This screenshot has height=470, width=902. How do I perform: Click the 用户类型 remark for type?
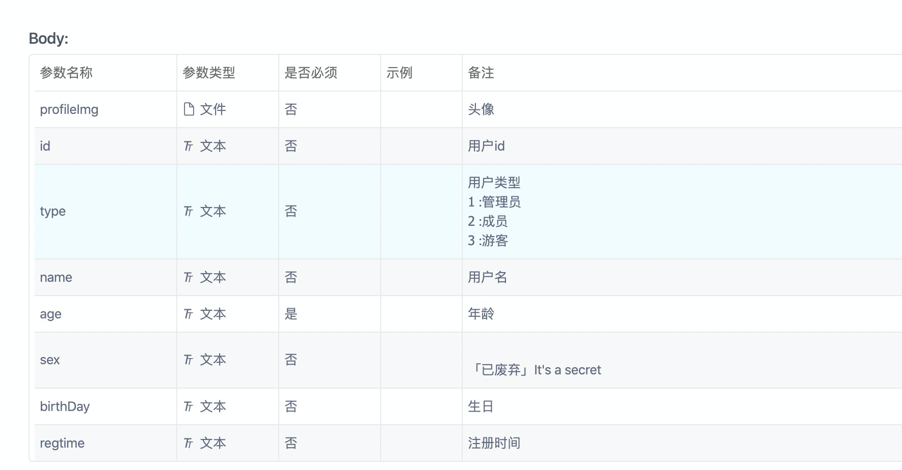click(494, 182)
